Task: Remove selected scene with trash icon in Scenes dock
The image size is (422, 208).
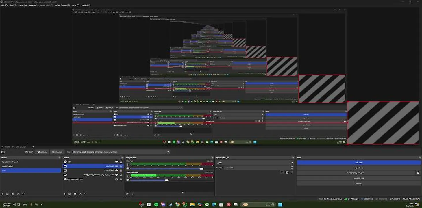Action: pos(8,194)
